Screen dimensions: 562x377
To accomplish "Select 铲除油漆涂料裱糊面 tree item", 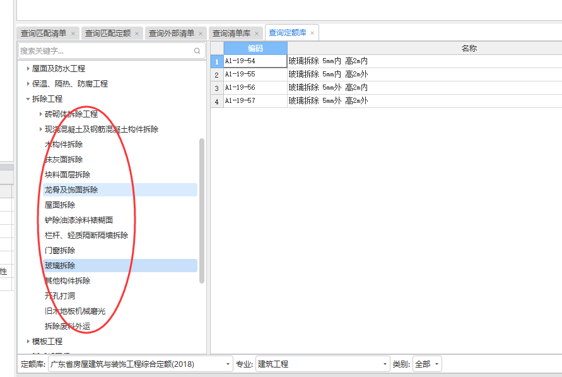I will [x=79, y=220].
